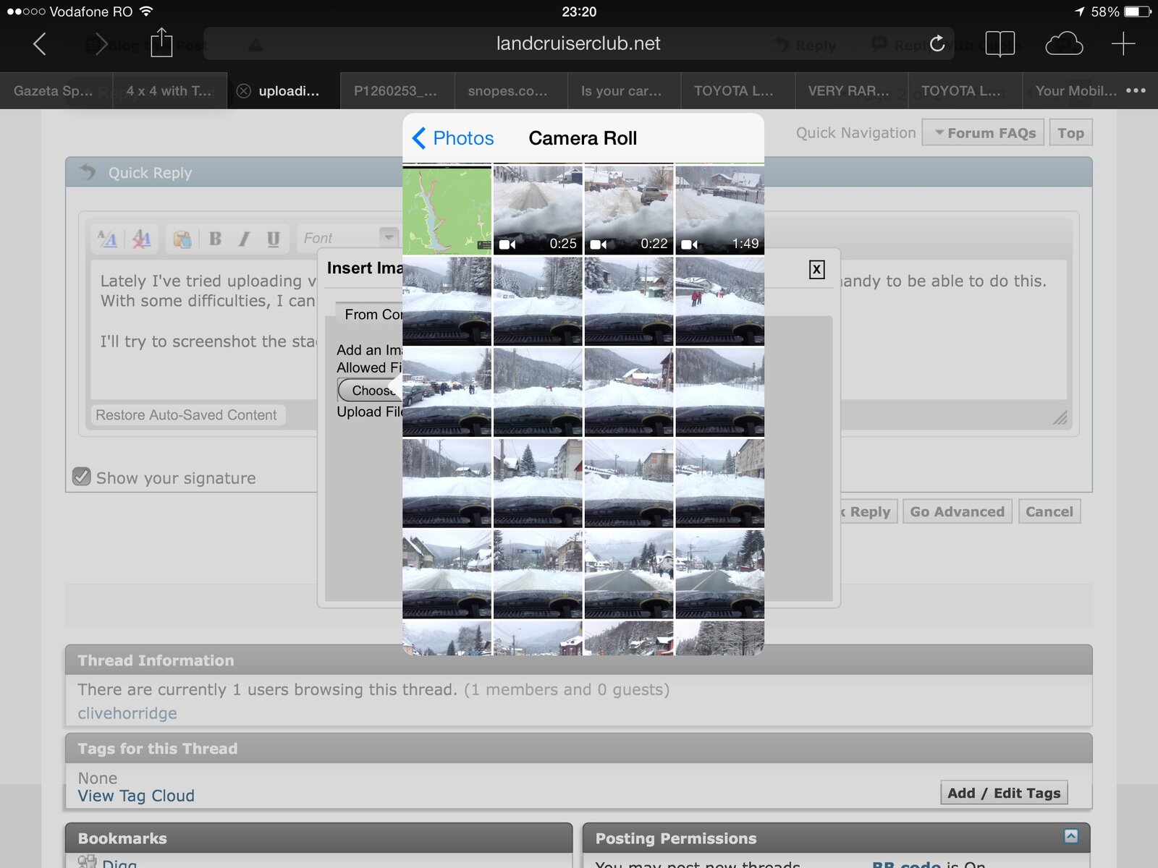This screenshot has height=868, width=1158.
Task: Click the Top button
Action: tap(1070, 133)
